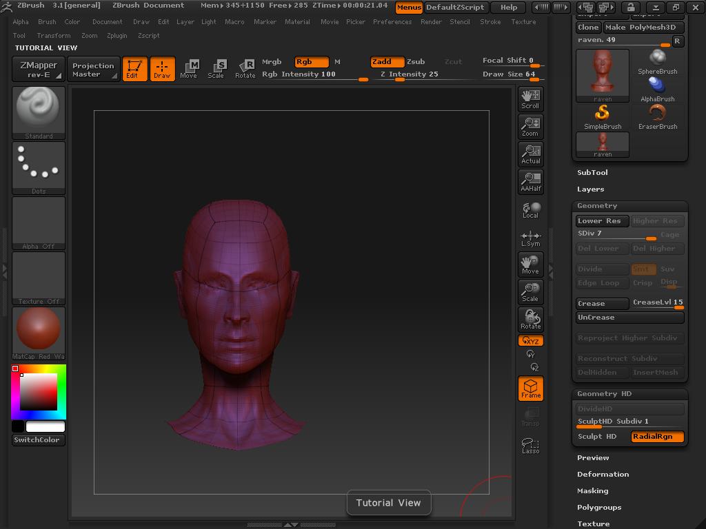Select the SphereBrush tool icon
The width and height of the screenshot is (706, 529).
click(x=658, y=61)
